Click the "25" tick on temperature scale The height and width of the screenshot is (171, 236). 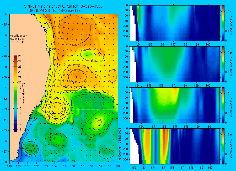click(20, 56)
